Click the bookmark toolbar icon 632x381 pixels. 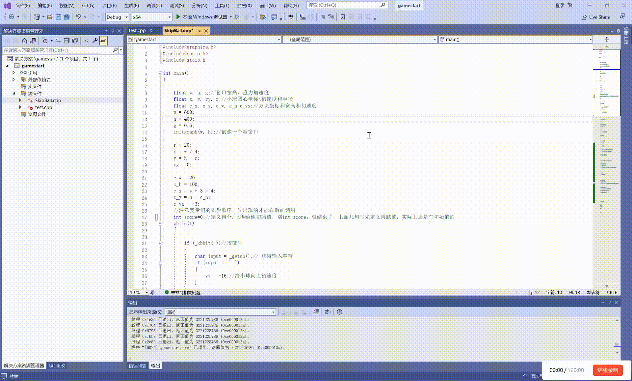(343, 17)
